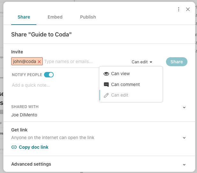Click the comment bubble icon
Image resolution: width=197 pixels, height=173 pixels.
click(106, 84)
